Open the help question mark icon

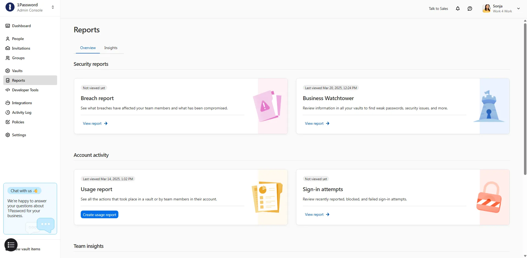pos(470,8)
